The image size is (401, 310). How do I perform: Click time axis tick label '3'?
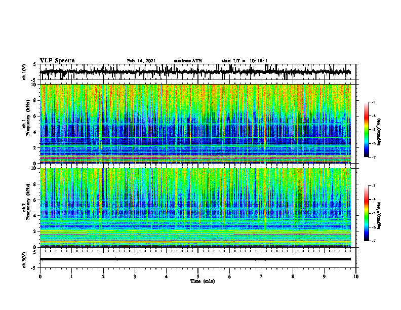[x=135, y=277]
